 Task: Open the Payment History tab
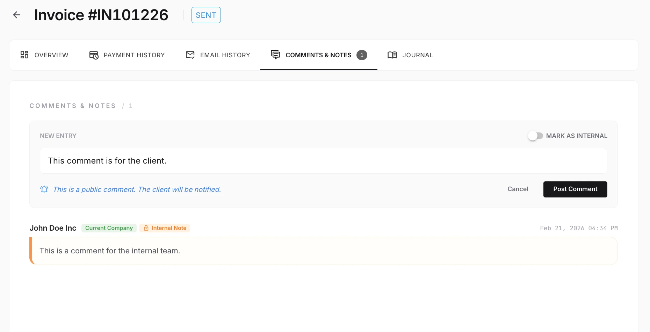(x=134, y=55)
